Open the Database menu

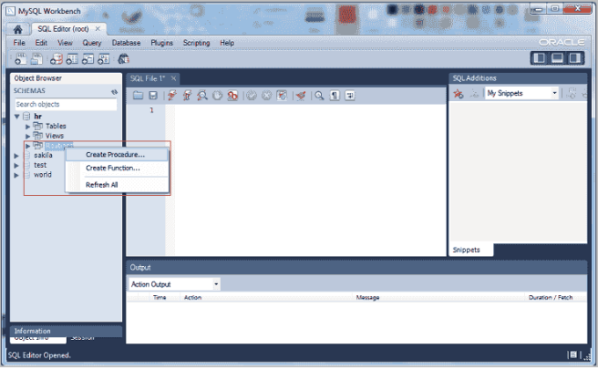pyautogui.click(x=126, y=43)
